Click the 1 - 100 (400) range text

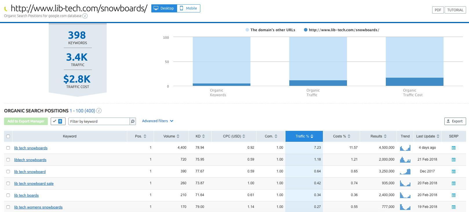(x=82, y=111)
